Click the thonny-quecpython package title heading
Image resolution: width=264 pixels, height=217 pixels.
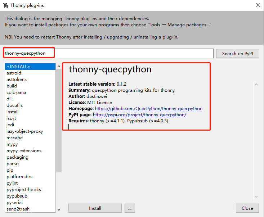tap(110, 69)
